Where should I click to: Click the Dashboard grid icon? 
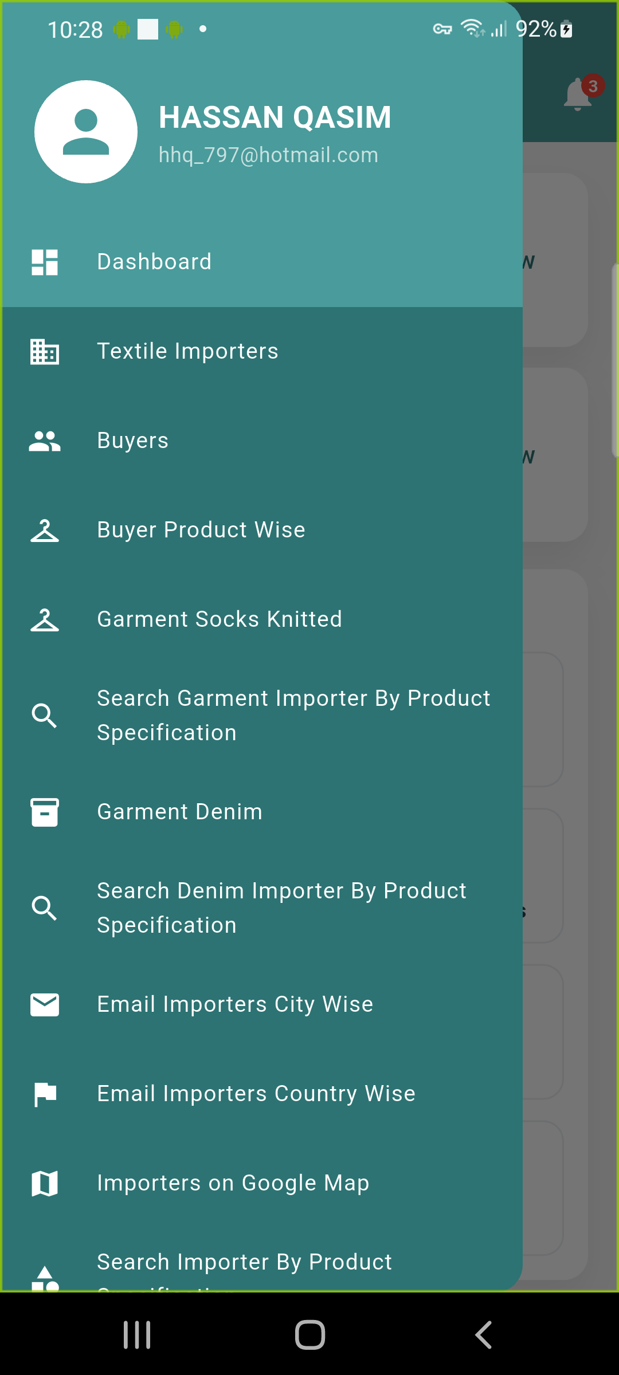click(x=45, y=262)
